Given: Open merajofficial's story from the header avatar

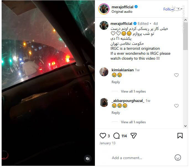Looking at the screenshot, I should 104,9.
